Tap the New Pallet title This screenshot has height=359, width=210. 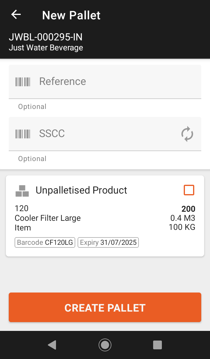(x=71, y=15)
